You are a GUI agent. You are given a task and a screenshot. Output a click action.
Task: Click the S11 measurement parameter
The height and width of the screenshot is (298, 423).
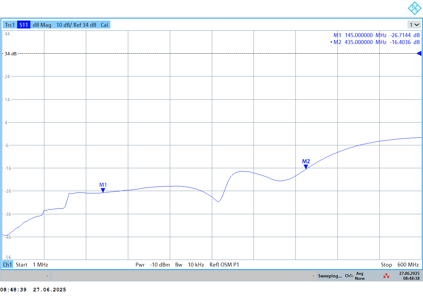(x=24, y=25)
